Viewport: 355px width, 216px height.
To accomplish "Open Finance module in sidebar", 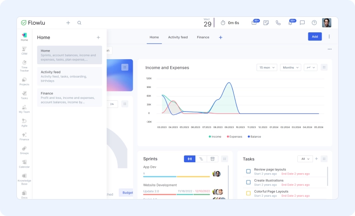I will (24, 137).
